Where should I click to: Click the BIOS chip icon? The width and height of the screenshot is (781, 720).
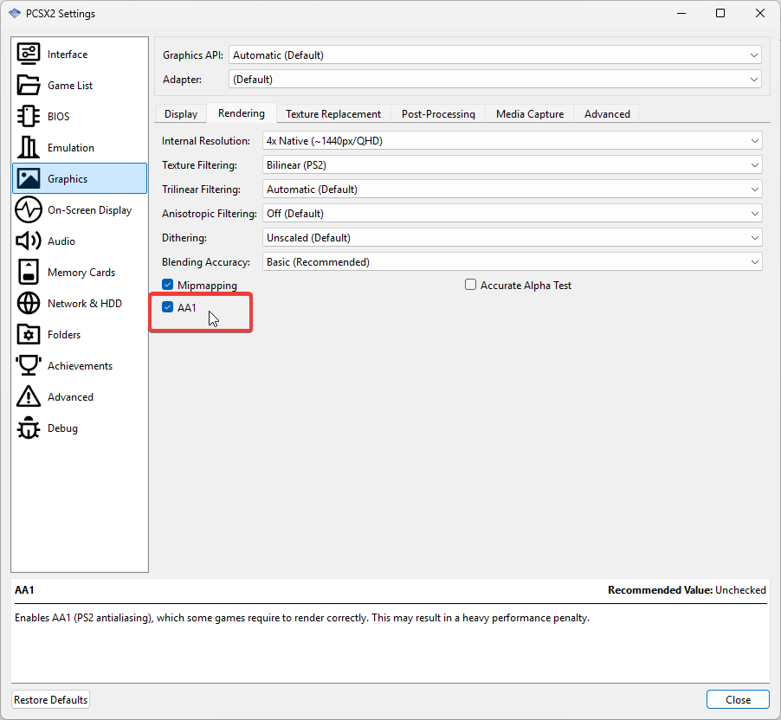click(x=29, y=116)
